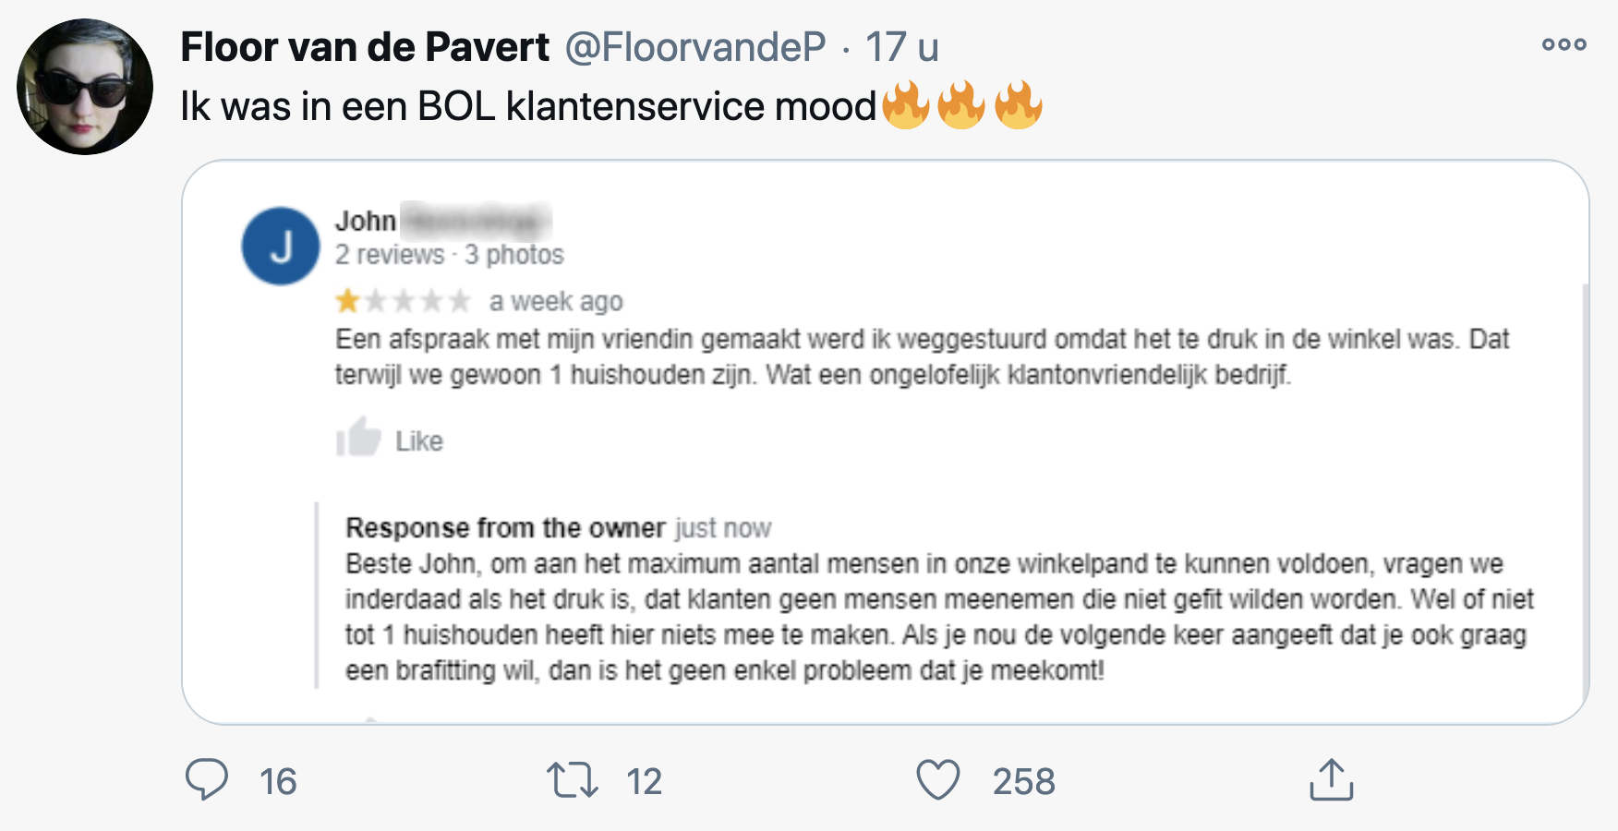The width and height of the screenshot is (1618, 831).
Task: Click reviewer name John
Action: point(366,222)
